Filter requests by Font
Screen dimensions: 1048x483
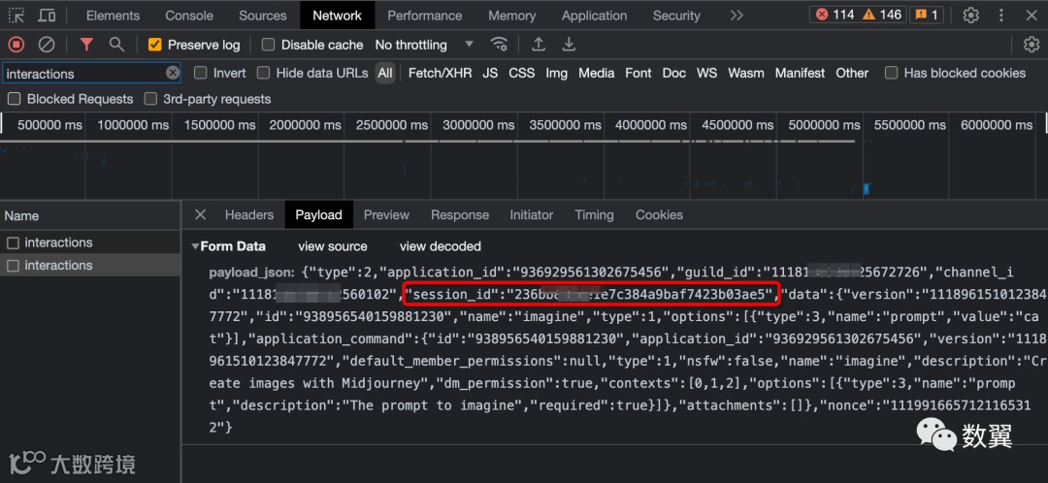pyautogui.click(x=639, y=73)
